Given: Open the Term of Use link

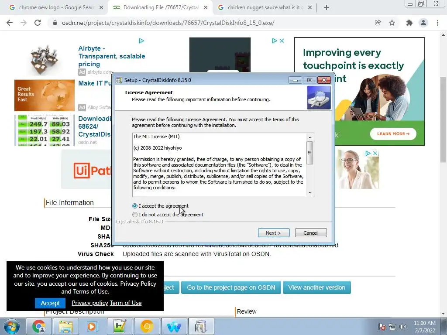Looking at the screenshot, I should coord(126,303).
